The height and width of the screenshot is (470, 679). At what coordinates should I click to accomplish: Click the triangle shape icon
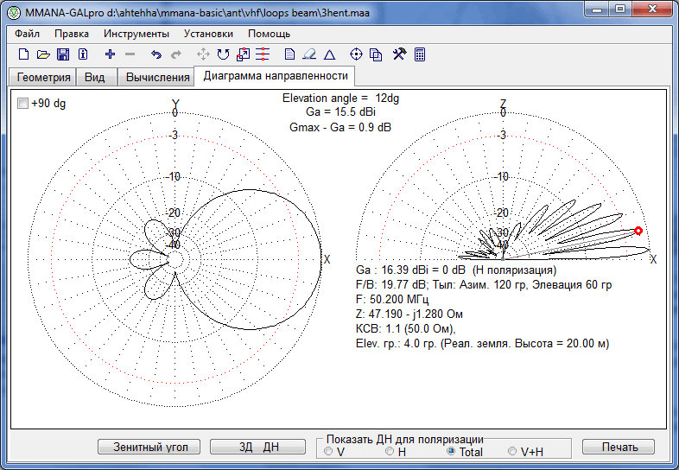(329, 54)
